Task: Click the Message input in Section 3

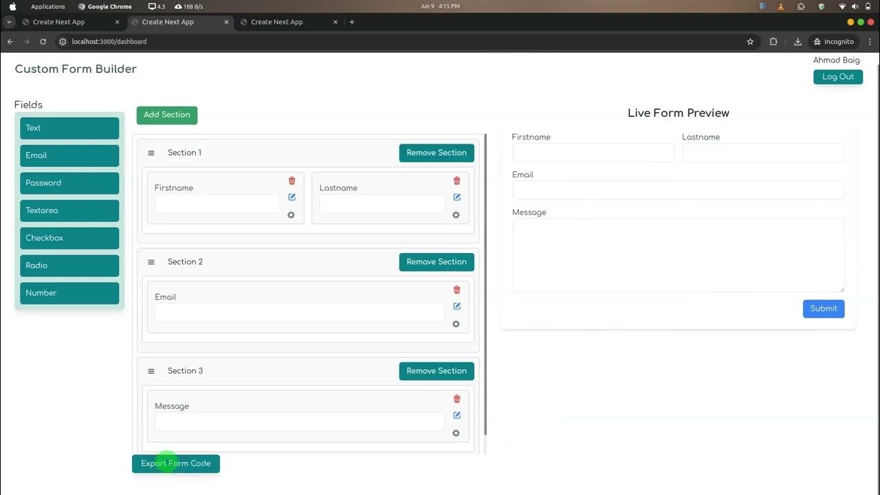Action: tap(300, 421)
